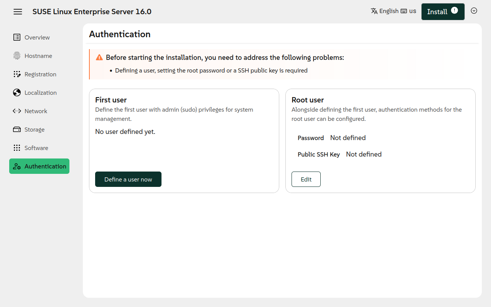
Task: Click the Hostname fingerprint icon
Action: [17, 56]
